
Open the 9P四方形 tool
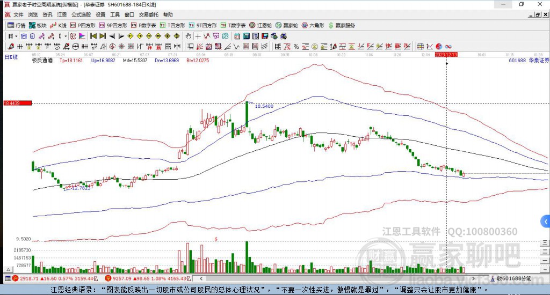click(113, 25)
